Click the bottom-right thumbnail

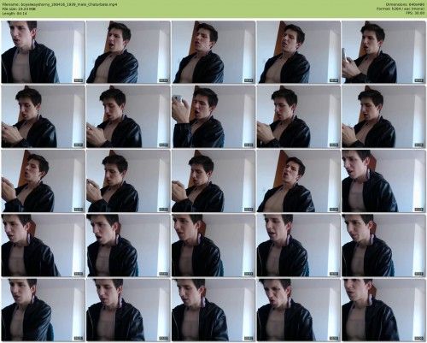(x=383, y=310)
